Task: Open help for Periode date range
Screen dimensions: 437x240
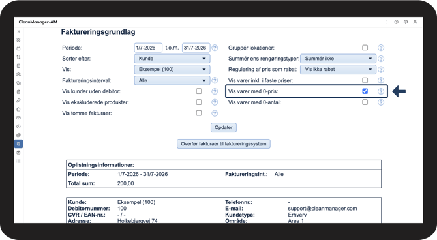Action: point(215,48)
